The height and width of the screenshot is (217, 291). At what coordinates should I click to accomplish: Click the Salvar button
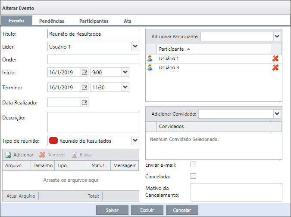(112, 210)
